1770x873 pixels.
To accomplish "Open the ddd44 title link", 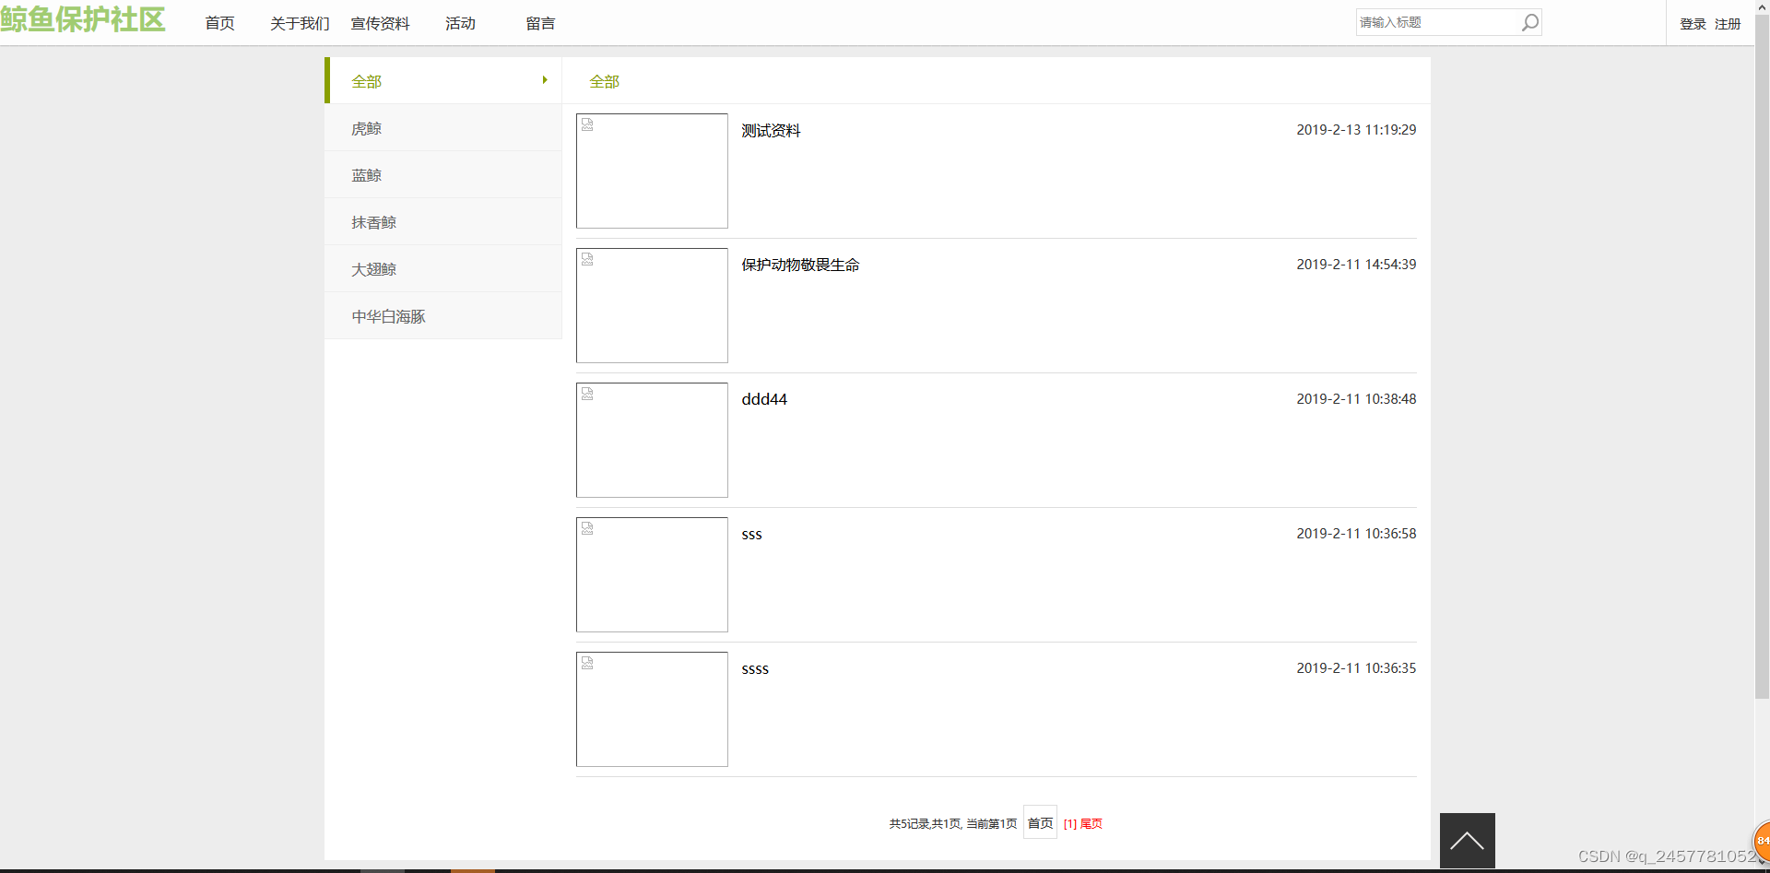I will tap(764, 399).
